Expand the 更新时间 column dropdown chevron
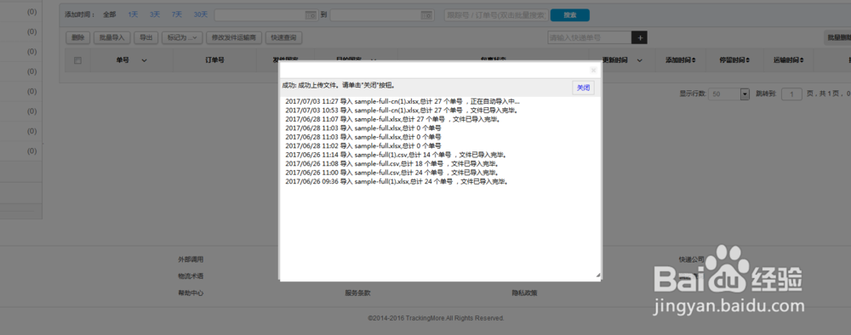The height and width of the screenshot is (335, 851). [640, 60]
